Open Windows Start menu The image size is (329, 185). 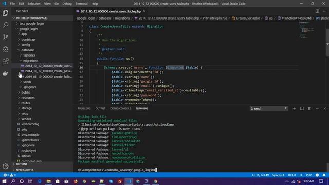pos(4,181)
